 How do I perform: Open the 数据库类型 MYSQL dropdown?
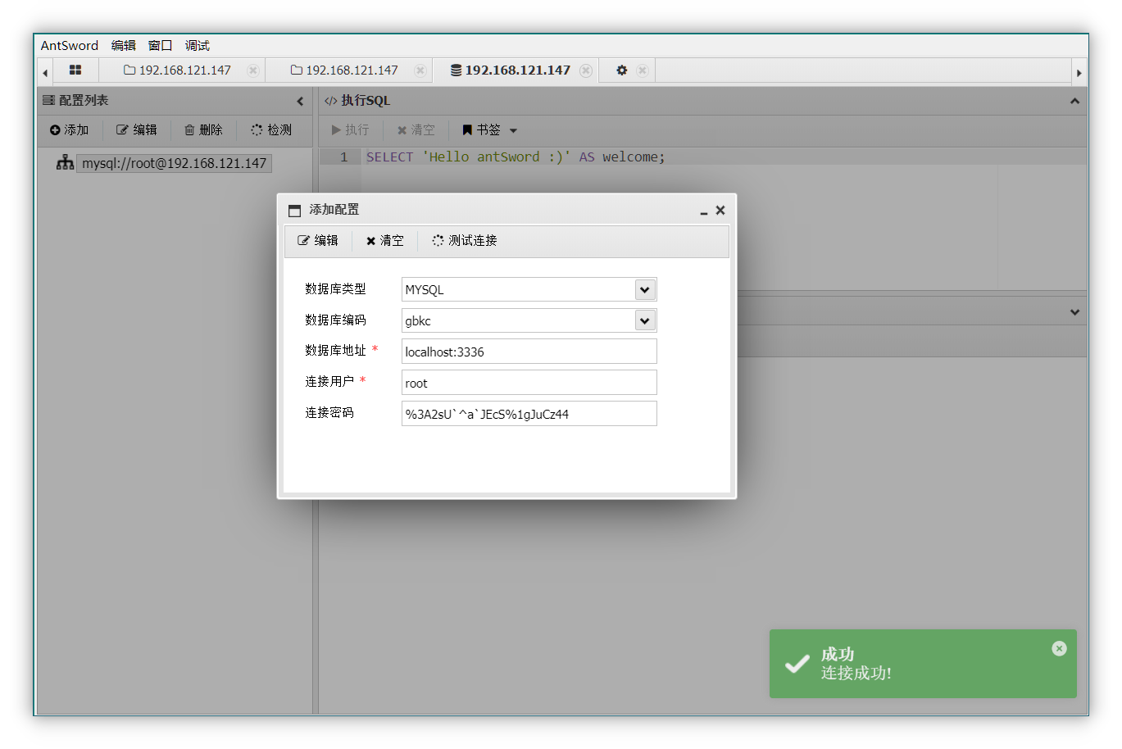point(645,289)
